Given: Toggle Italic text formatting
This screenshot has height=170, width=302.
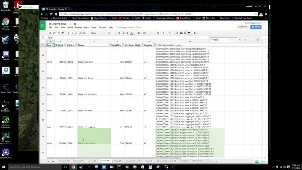Looking at the screenshot, I should (124, 33).
